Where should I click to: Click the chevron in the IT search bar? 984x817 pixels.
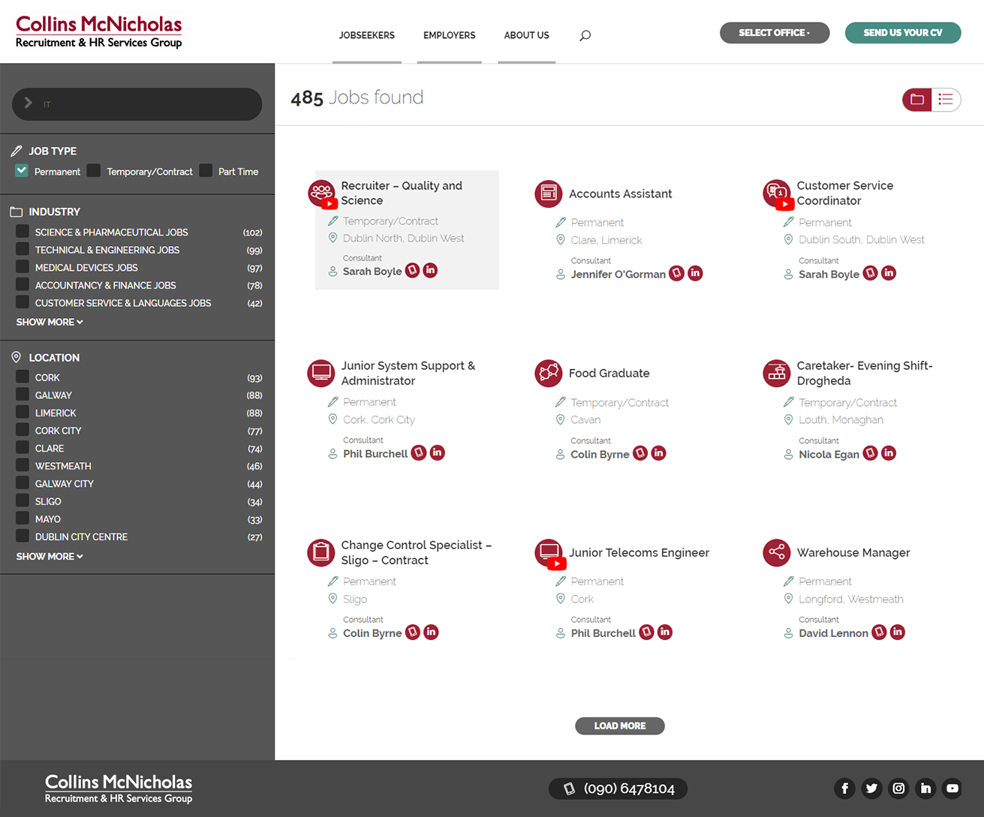tap(29, 104)
